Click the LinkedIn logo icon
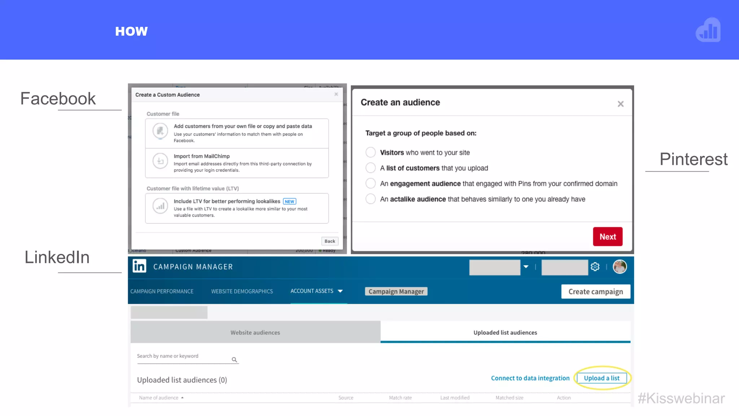This screenshot has height=416, width=739. (x=139, y=266)
